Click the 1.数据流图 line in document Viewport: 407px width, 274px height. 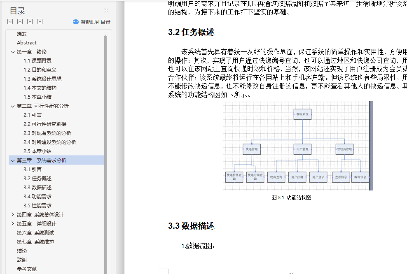click(x=198, y=246)
